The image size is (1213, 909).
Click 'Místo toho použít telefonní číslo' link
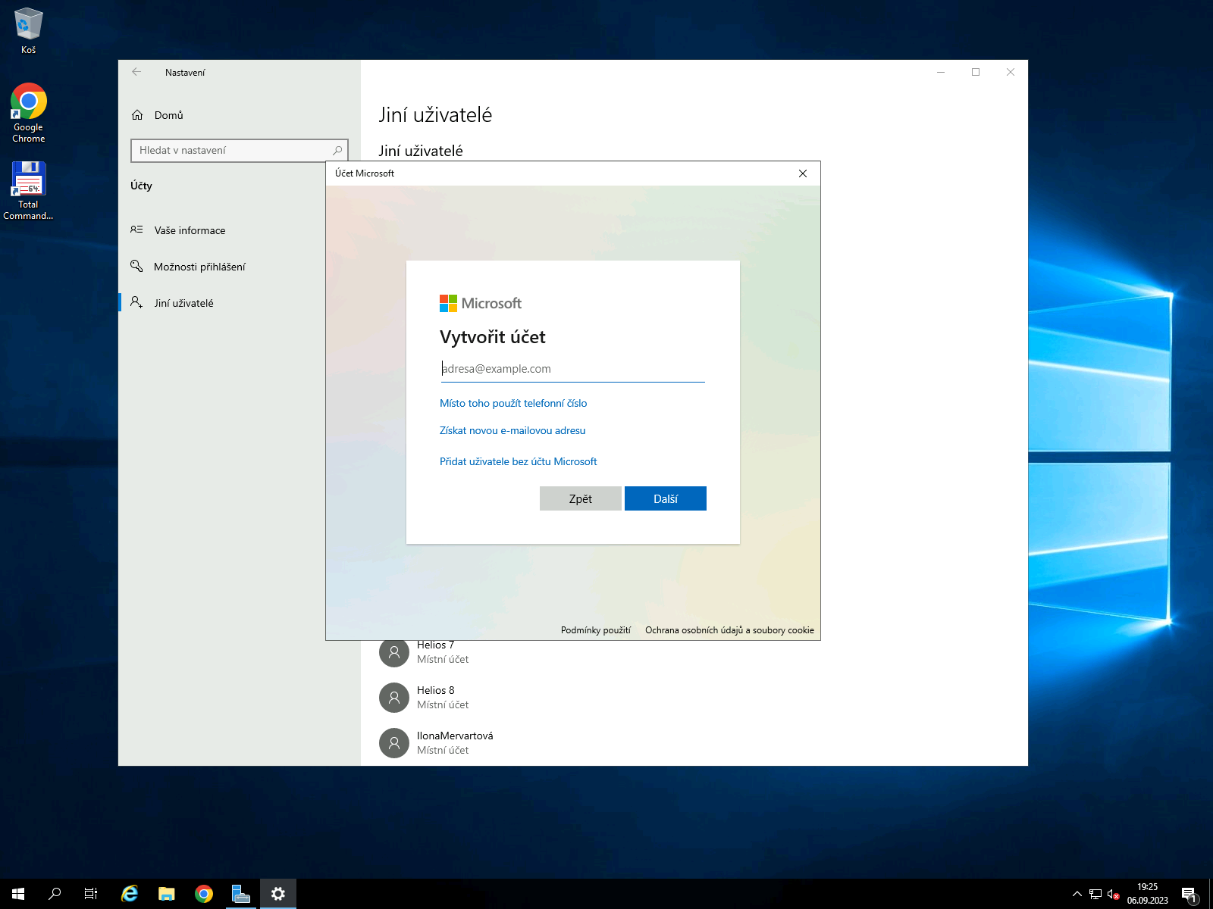coord(513,403)
